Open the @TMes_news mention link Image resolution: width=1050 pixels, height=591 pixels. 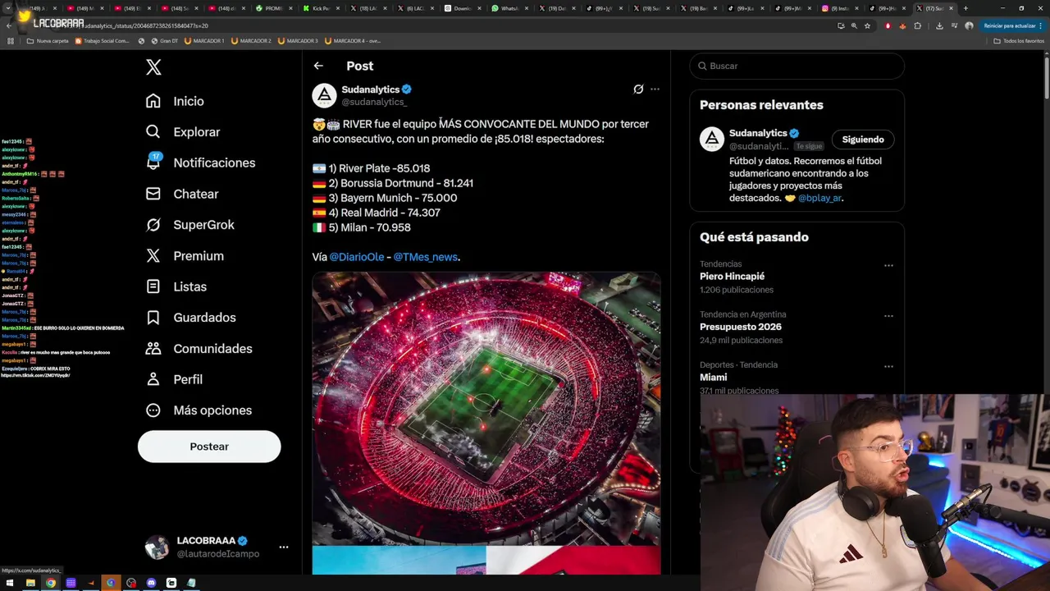point(426,257)
